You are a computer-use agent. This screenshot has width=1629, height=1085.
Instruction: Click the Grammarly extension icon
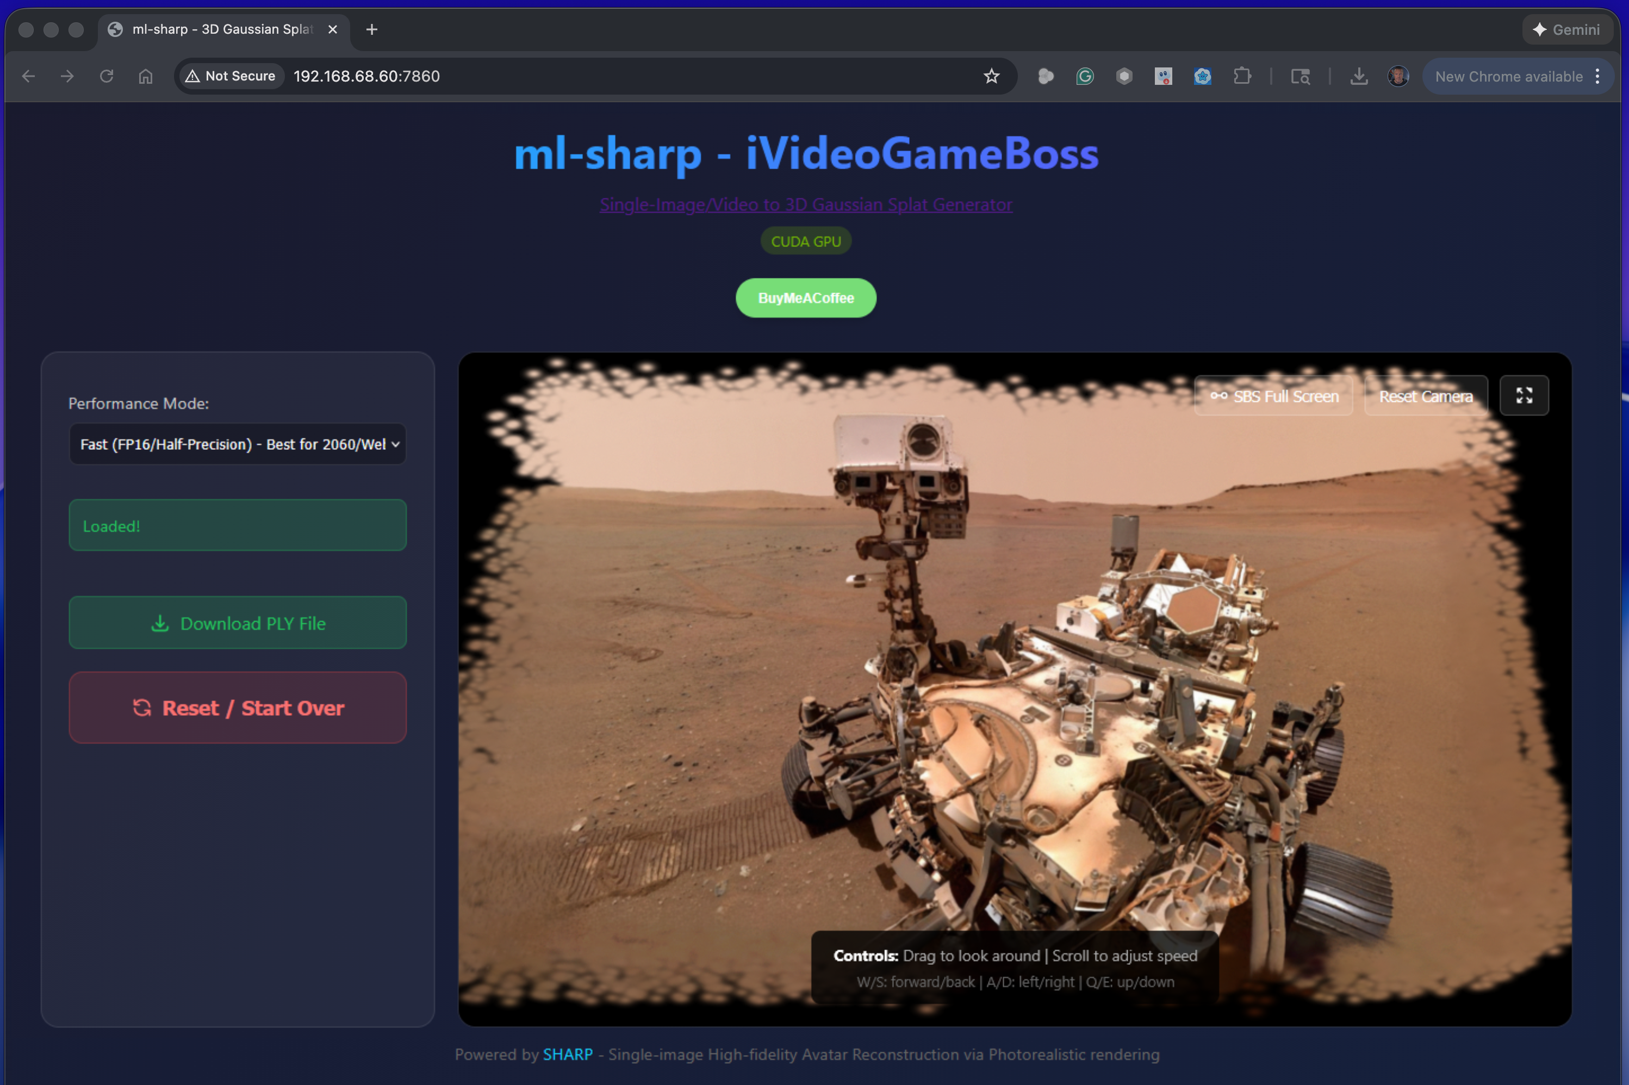[1085, 76]
